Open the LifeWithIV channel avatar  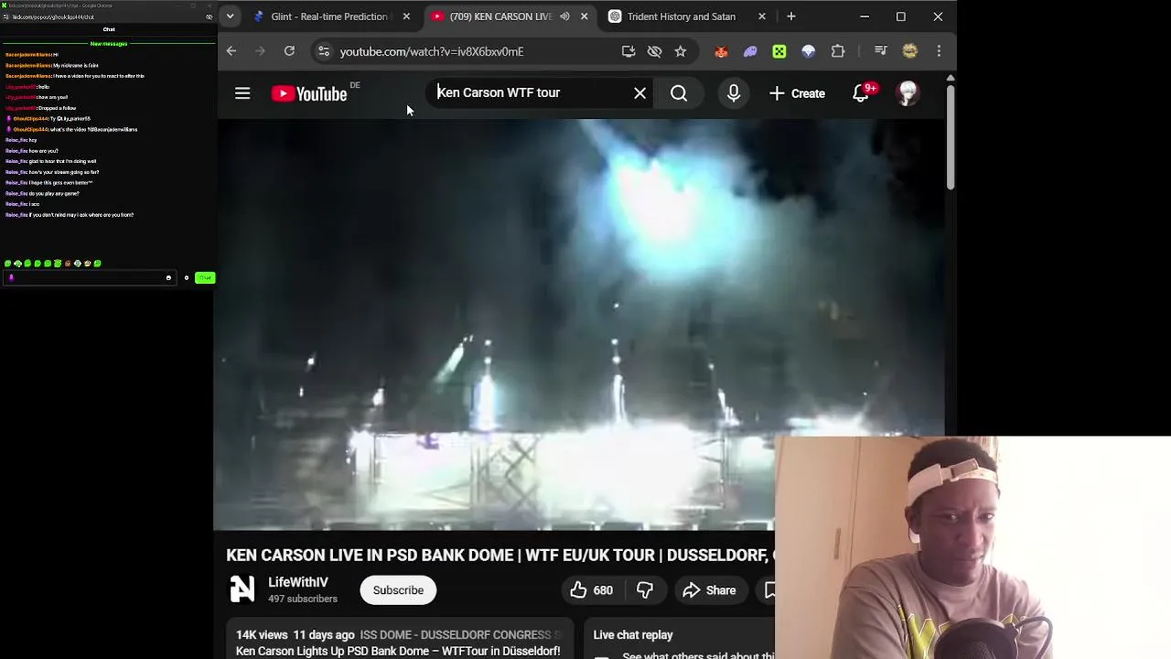point(242,589)
